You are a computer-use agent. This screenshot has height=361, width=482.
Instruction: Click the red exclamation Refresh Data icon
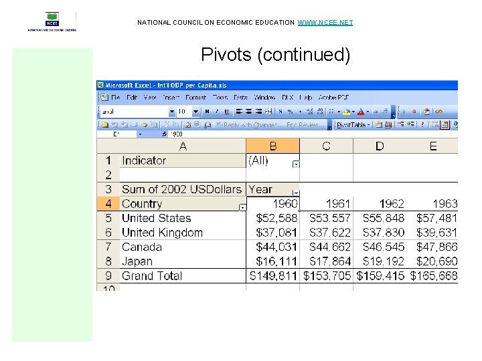tap(422, 124)
